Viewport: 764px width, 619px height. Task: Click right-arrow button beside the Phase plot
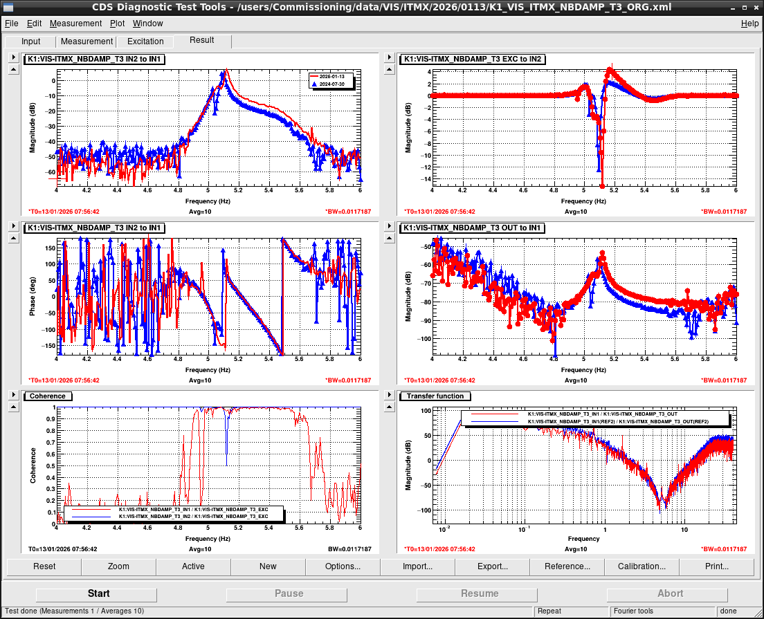(12, 226)
